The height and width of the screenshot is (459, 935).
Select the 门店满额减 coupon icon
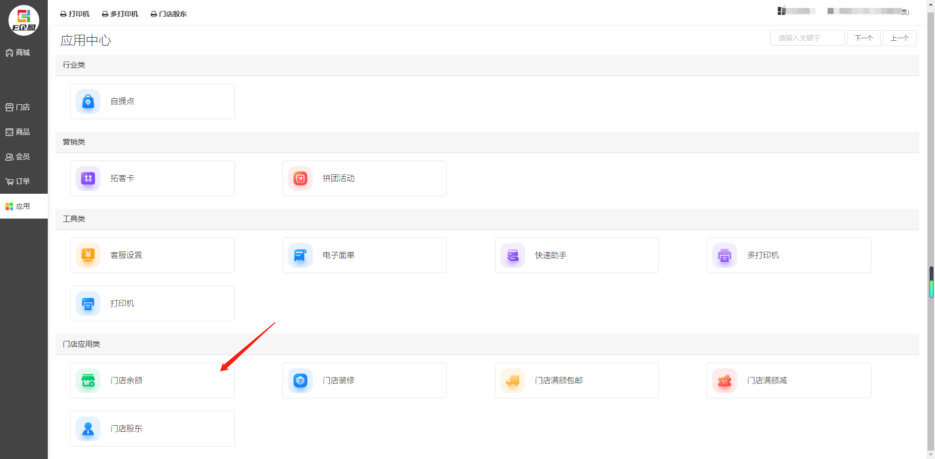(725, 381)
